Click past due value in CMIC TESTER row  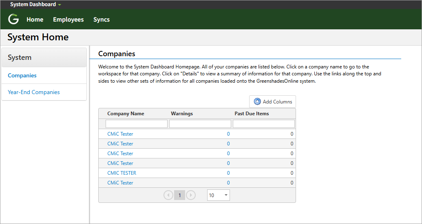pyautogui.click(x=292, y=173)
